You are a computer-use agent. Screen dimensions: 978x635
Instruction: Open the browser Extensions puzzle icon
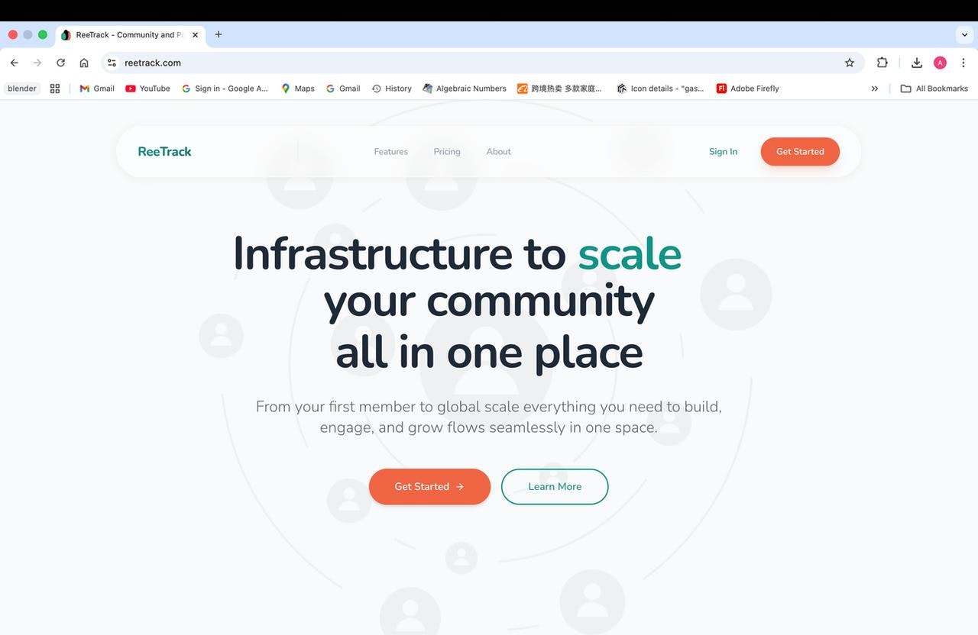[882, 63]
